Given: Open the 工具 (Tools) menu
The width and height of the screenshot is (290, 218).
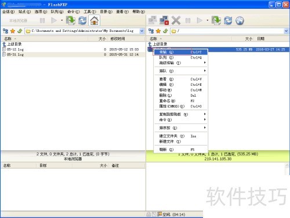Looking at the screenshot, I should (90, 12).
